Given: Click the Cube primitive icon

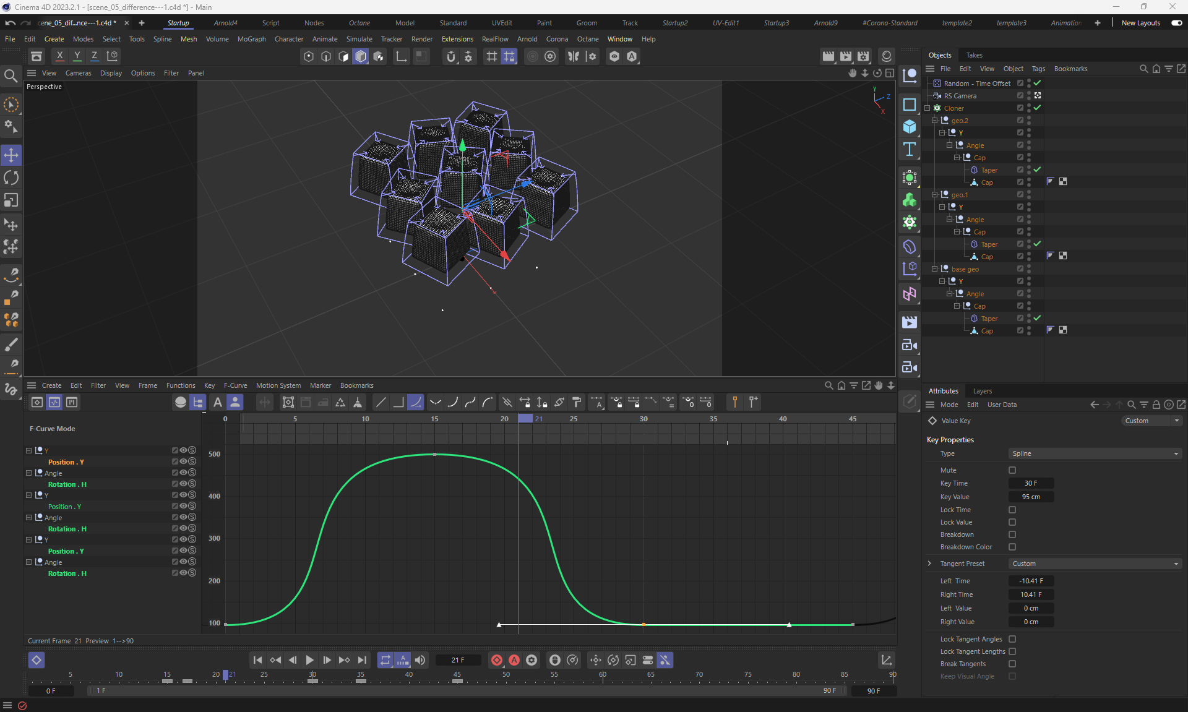Looking at the screenshot, I should tap(909, 127).
